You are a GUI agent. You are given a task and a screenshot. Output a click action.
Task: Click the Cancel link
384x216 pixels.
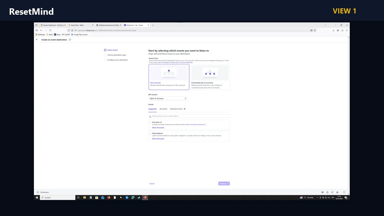tap(152, 184)
